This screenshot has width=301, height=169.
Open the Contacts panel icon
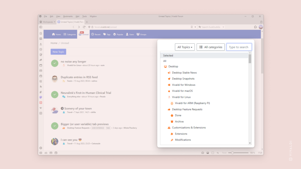pyautogui.click(x=41, y=92)
